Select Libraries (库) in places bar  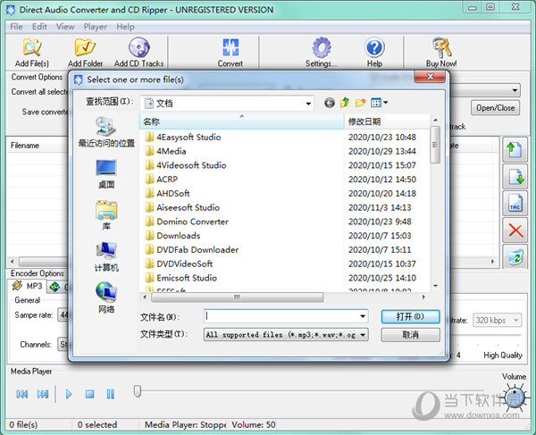pos(106,215)
